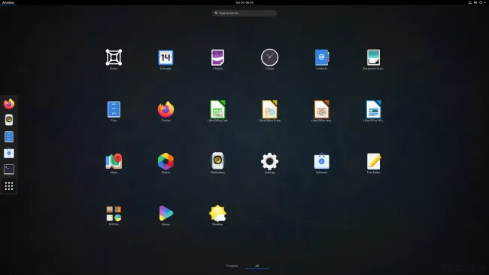Image resolution: width=489 pixels, height=275 pixels.
Task: Click the Activities button in top bar
Action: pos(8,2)
